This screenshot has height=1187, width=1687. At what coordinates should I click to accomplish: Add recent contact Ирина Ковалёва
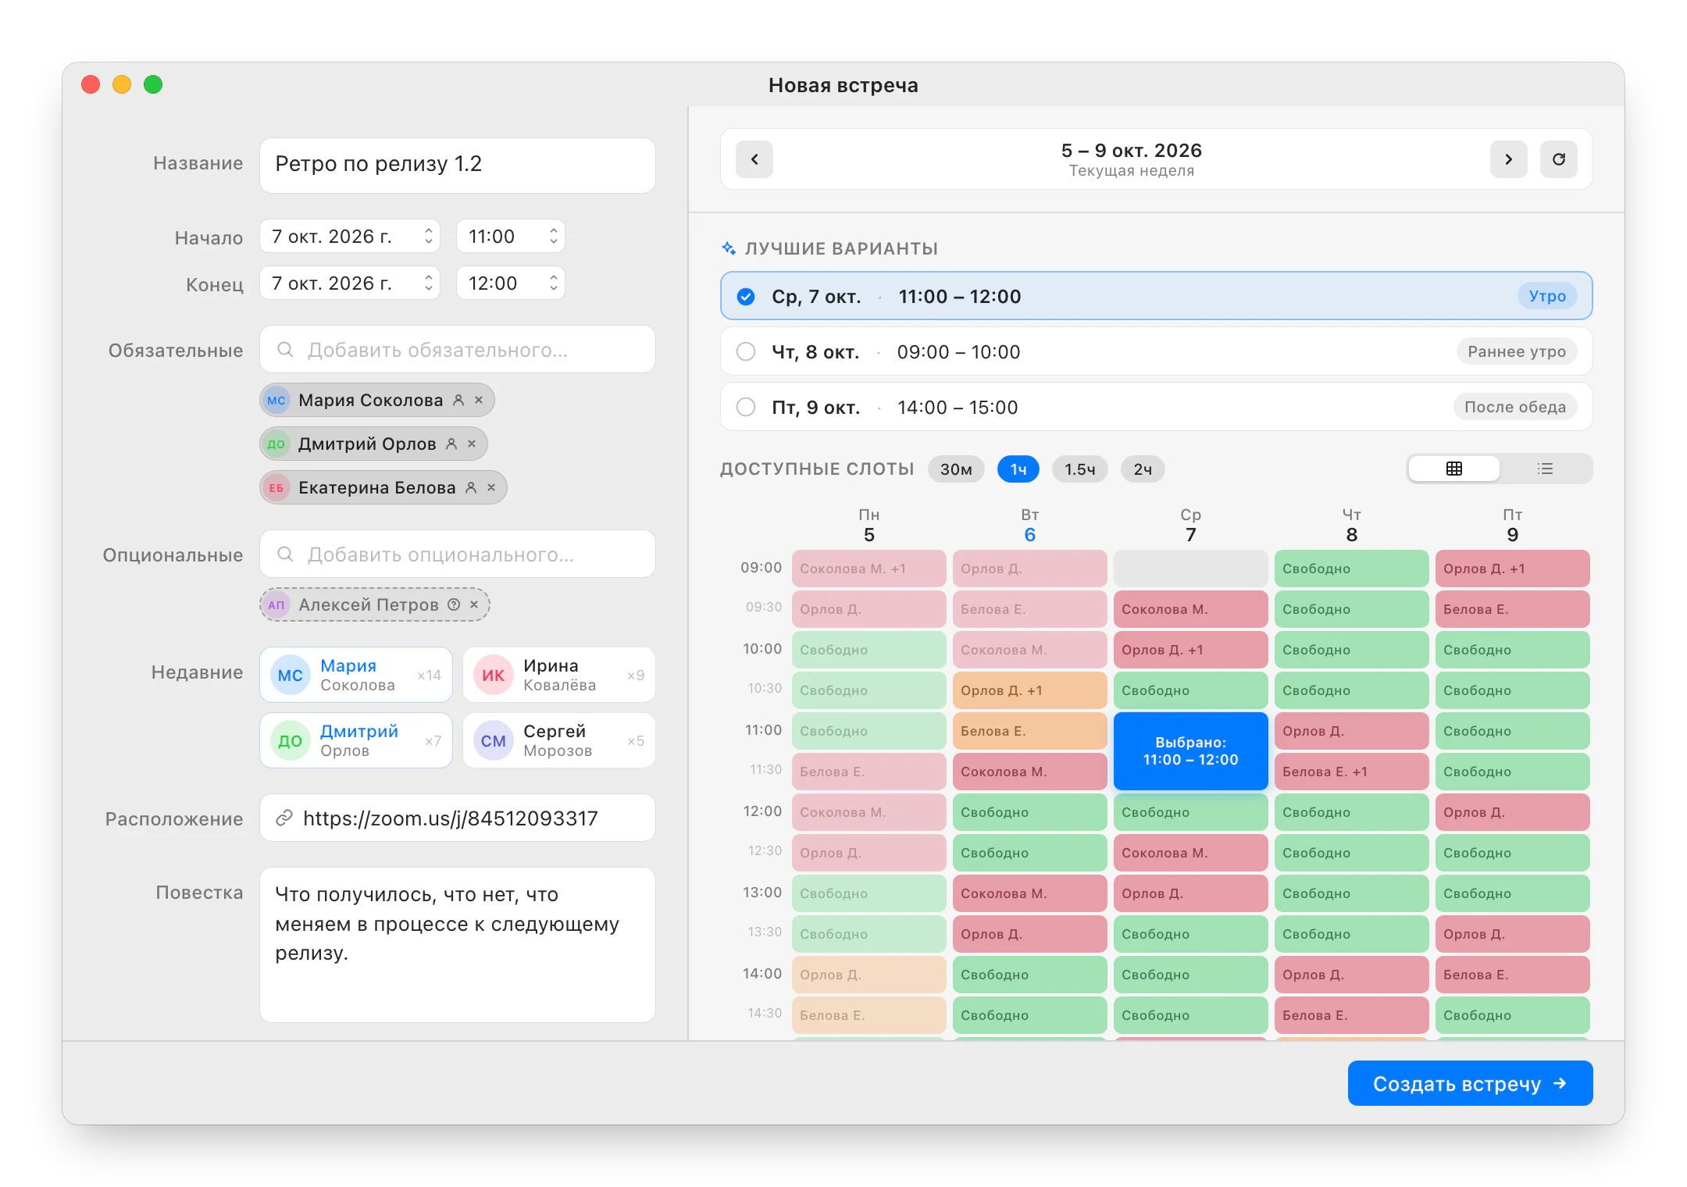[x=559, y=675]
